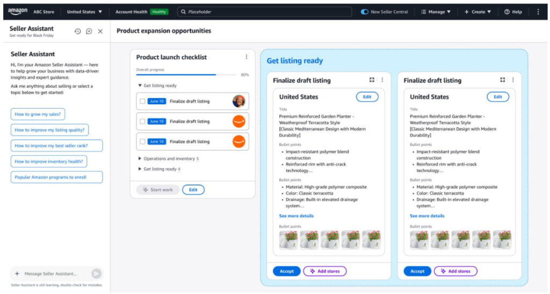Accept the second draft listing
The width and height of the screenshot is (550, 294).
pos(417,271)
